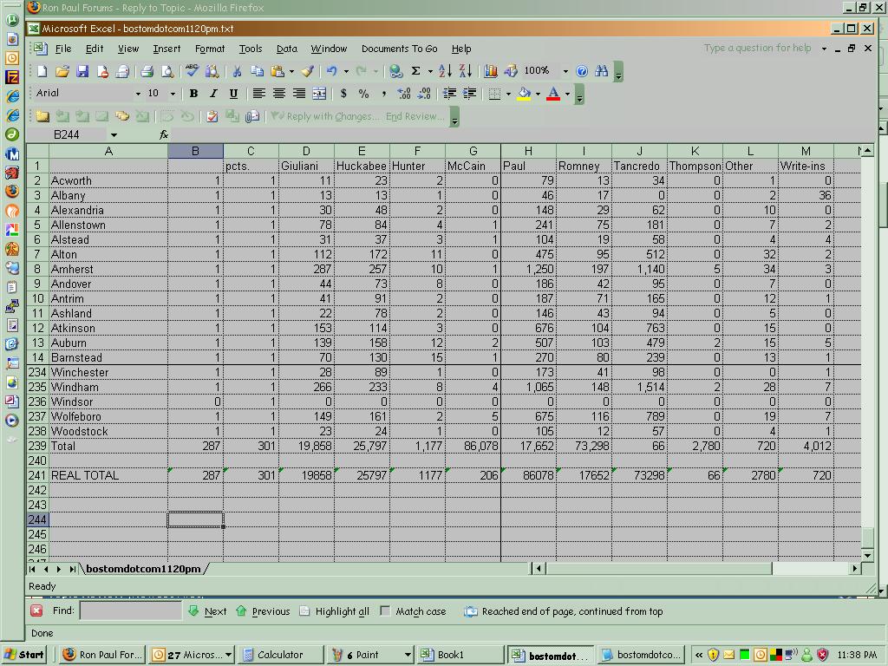The width and height of the screenshot is (888, 666).
Task: Apply the red Font Color swatch
Action: [x=554, y=94]
